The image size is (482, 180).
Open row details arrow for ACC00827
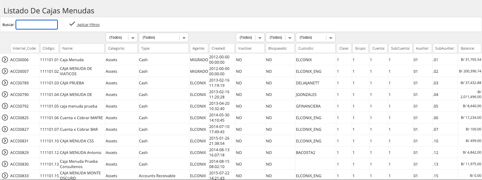[5, 129]
